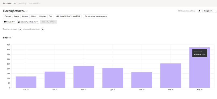217x99 pixels.
Task: Add a people condition with plus button
Action: coord(43,29)
